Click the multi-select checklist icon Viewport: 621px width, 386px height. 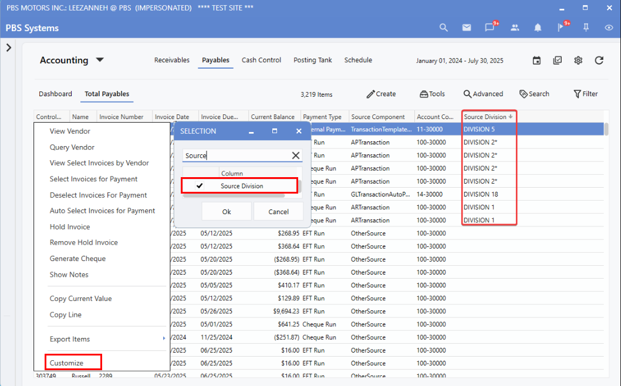(558, 60)
